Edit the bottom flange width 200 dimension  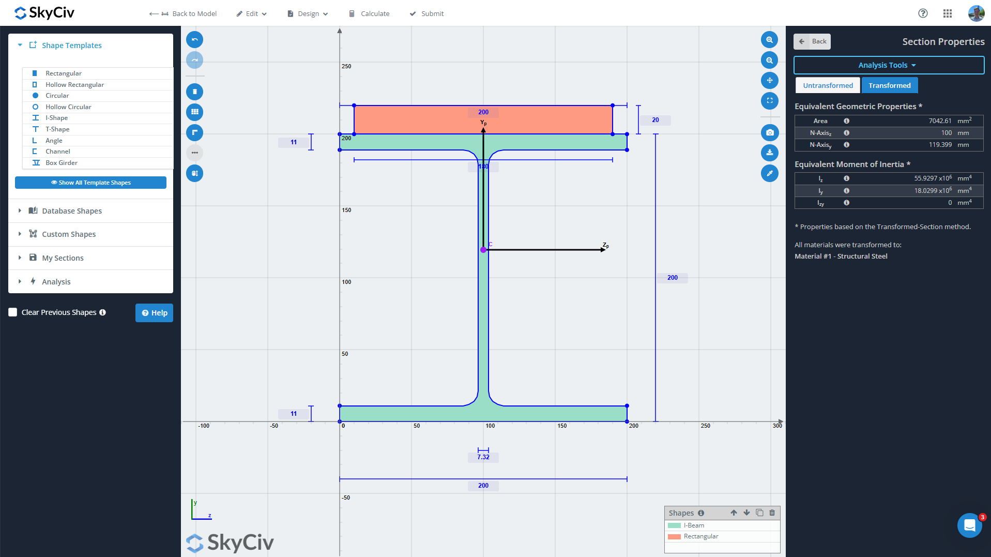click(483, 486)
